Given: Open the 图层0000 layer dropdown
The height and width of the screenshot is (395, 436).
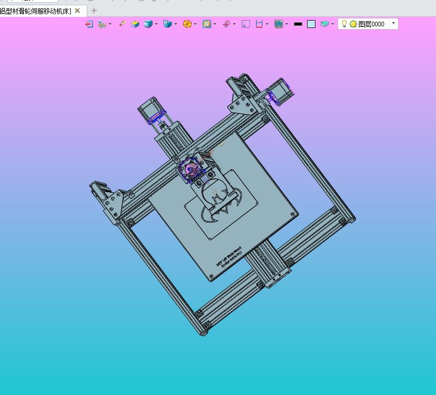Looking at the screenshot, I should coord(393,23).
